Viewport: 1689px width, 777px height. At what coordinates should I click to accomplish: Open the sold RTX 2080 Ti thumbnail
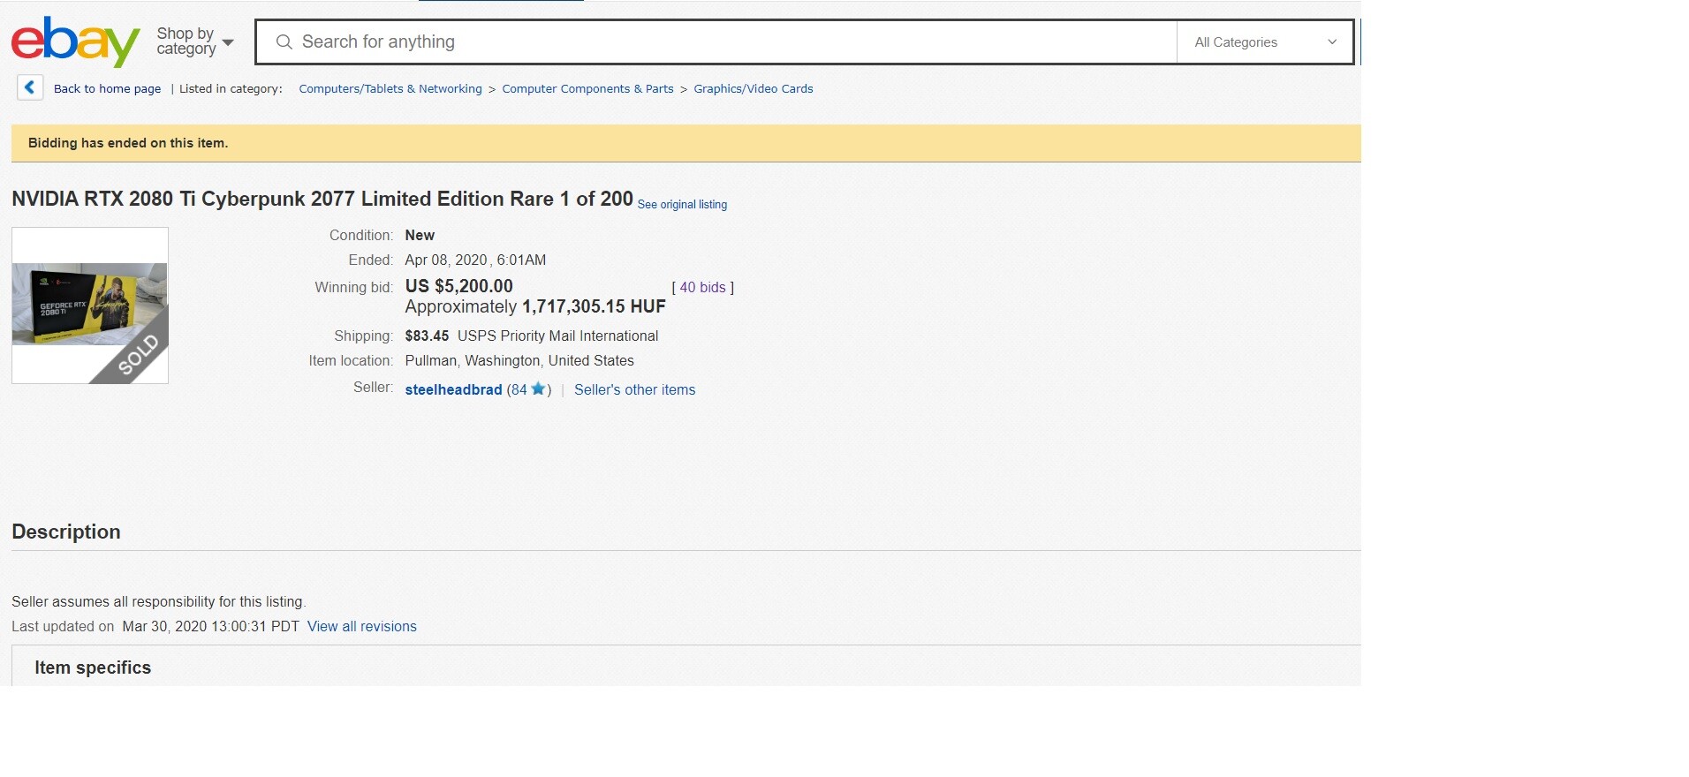point(90,306)
